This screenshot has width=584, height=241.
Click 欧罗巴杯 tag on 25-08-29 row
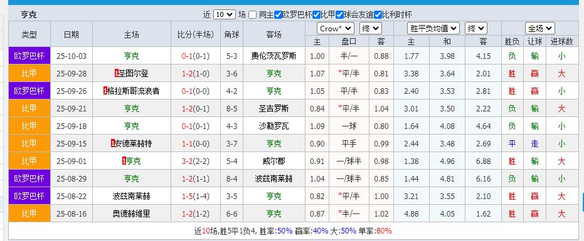pos(29,178)
